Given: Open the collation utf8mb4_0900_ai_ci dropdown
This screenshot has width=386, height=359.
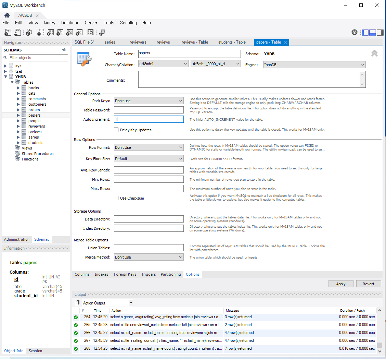Looking at the screenshot, I should 215,64.
